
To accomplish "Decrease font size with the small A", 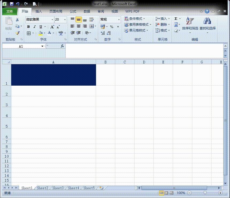I will pos(58,27).
